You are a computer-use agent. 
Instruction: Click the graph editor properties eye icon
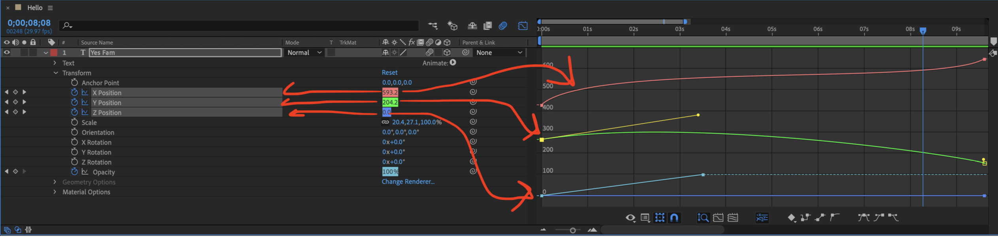[630, 218]
